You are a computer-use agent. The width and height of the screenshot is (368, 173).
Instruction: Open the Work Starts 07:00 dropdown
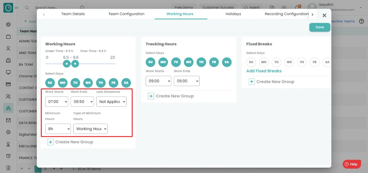[56, 101]
